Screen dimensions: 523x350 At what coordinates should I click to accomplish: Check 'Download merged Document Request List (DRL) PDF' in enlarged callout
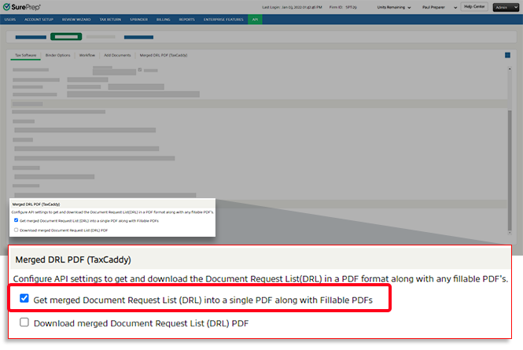click(x=24, y=322)
